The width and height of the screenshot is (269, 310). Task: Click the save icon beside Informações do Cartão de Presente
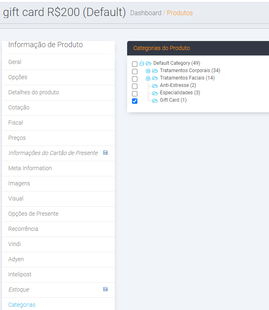105,153
